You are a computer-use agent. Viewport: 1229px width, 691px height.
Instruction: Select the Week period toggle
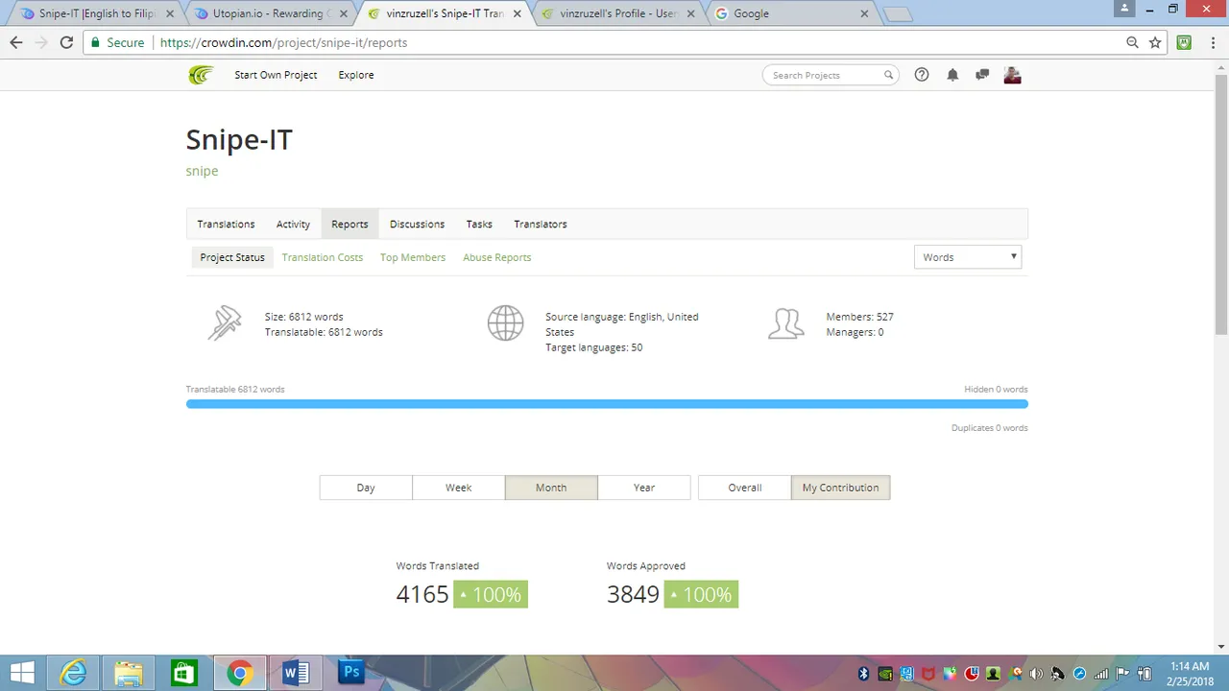459,488
